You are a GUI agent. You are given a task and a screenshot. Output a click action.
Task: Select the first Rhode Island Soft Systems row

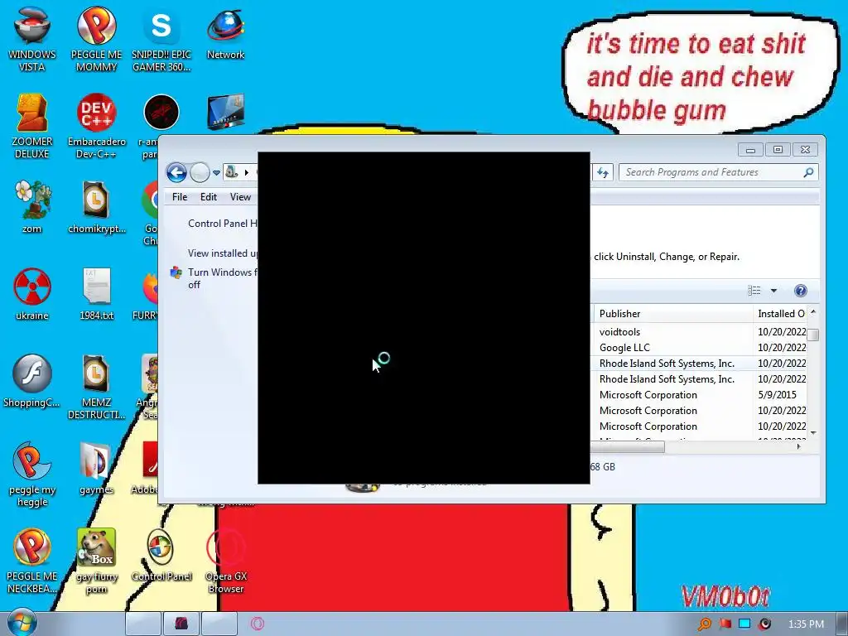699,364
